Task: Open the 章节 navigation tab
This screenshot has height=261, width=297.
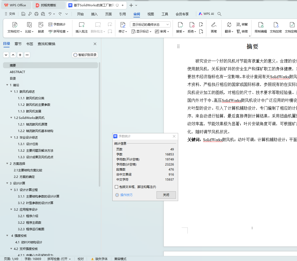Action: point(18,44)
